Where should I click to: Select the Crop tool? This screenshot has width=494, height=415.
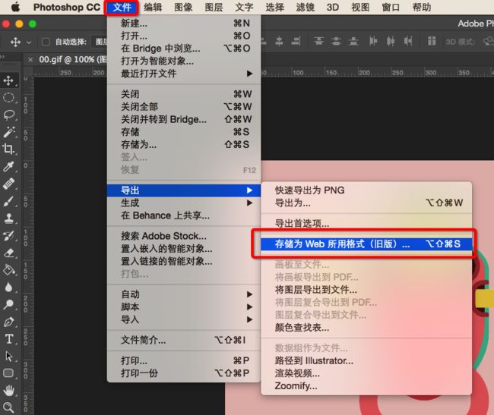coord(8,149)
